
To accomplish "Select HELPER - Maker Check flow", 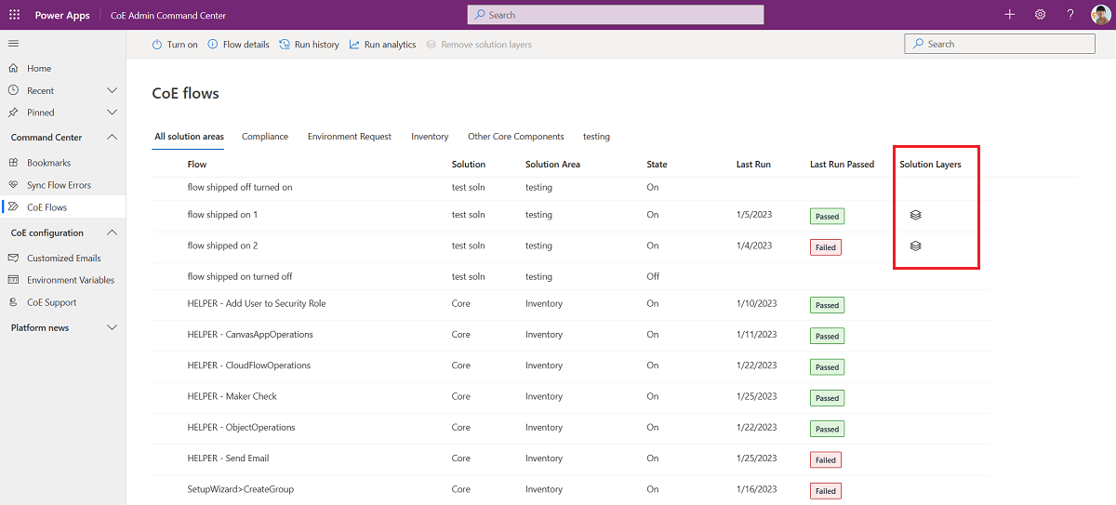I will pos(232,396).
